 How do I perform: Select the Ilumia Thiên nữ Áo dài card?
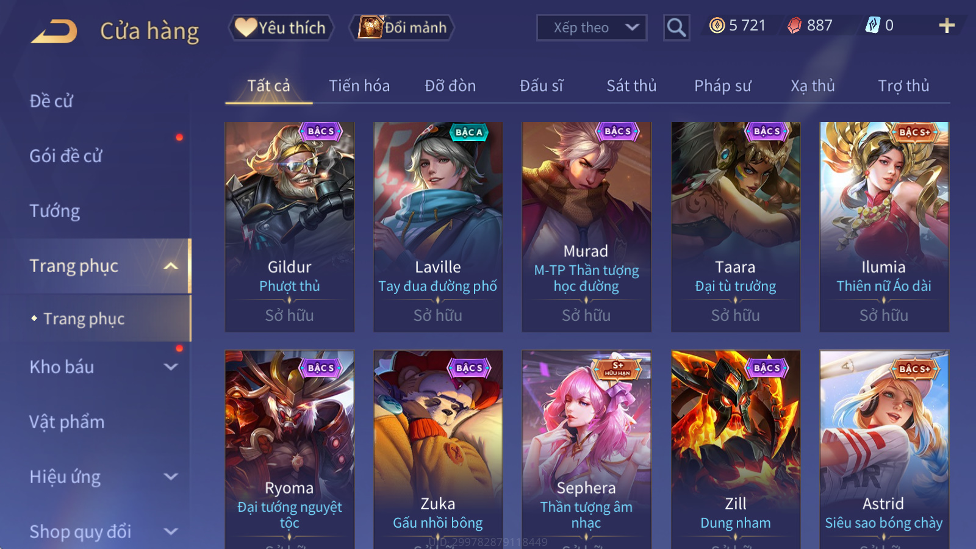point(884,227)
